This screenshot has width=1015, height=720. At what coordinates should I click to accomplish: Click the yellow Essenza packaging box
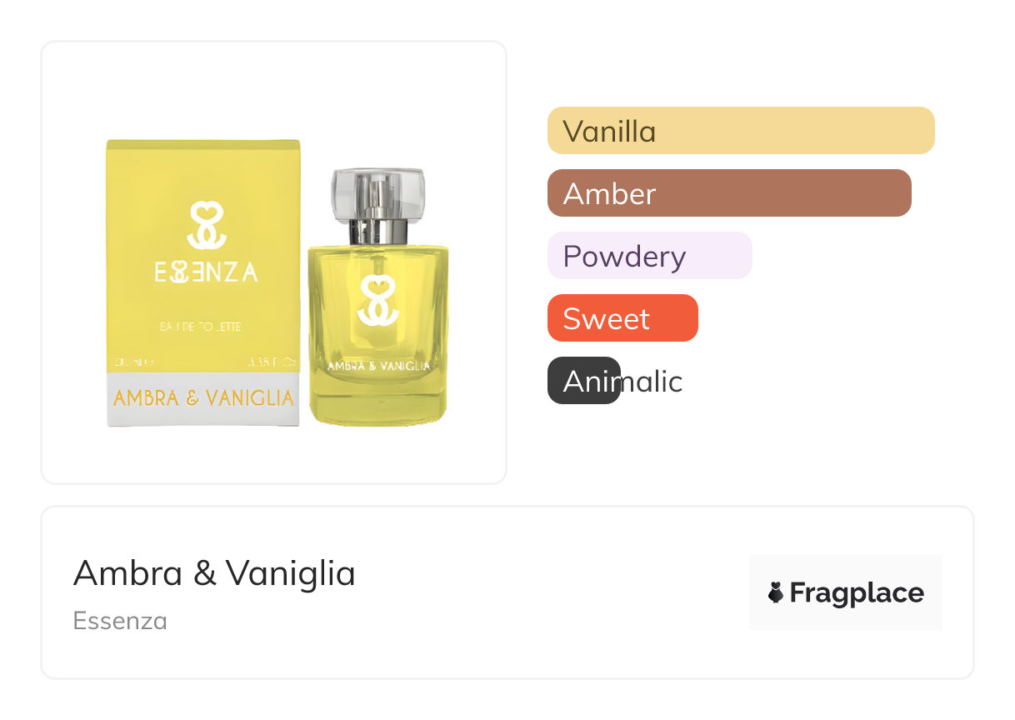[x=202, y=250]
